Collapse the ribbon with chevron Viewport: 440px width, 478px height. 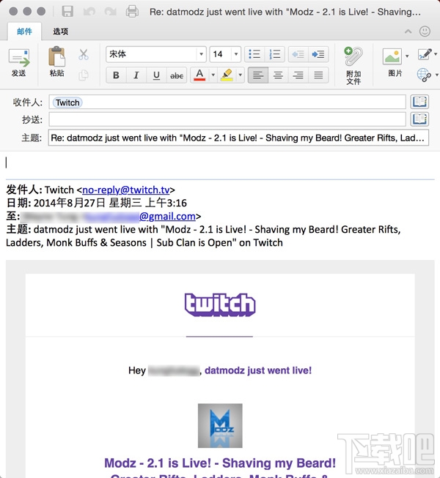[408, 31]
